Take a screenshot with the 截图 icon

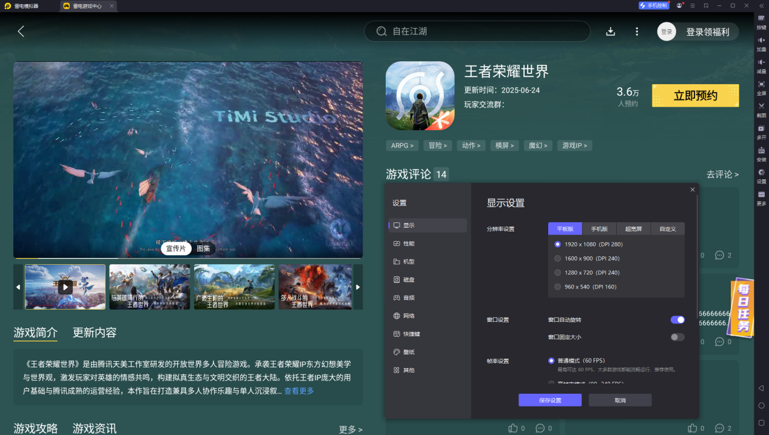[x=761, y=108]
